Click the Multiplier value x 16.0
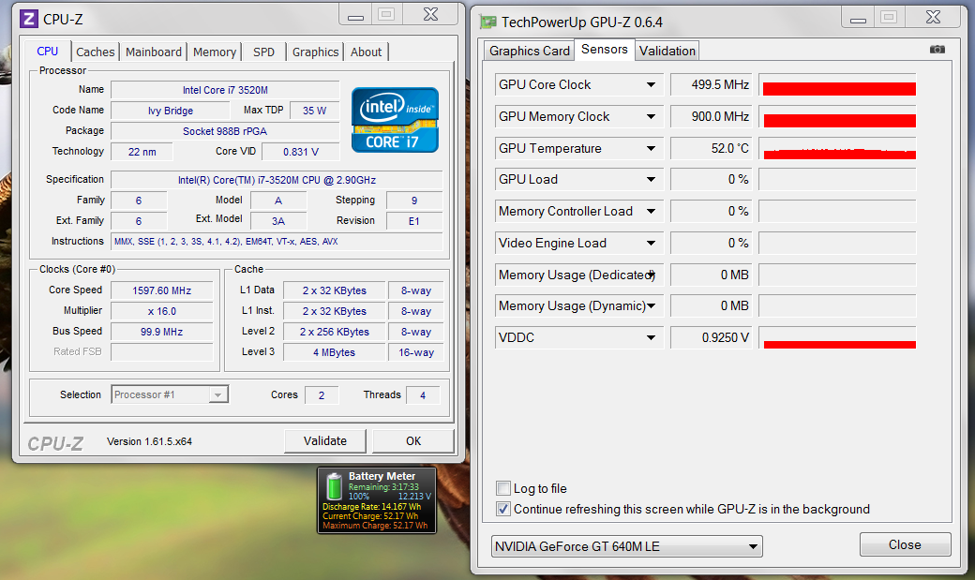 [161, 311]
